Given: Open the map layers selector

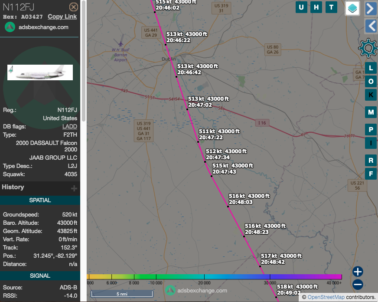Looking at the screenshot, I should (352, 8).
